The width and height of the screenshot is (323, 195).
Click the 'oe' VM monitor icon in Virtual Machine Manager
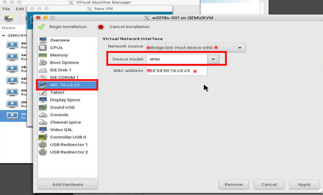click(x=12, y=57)
